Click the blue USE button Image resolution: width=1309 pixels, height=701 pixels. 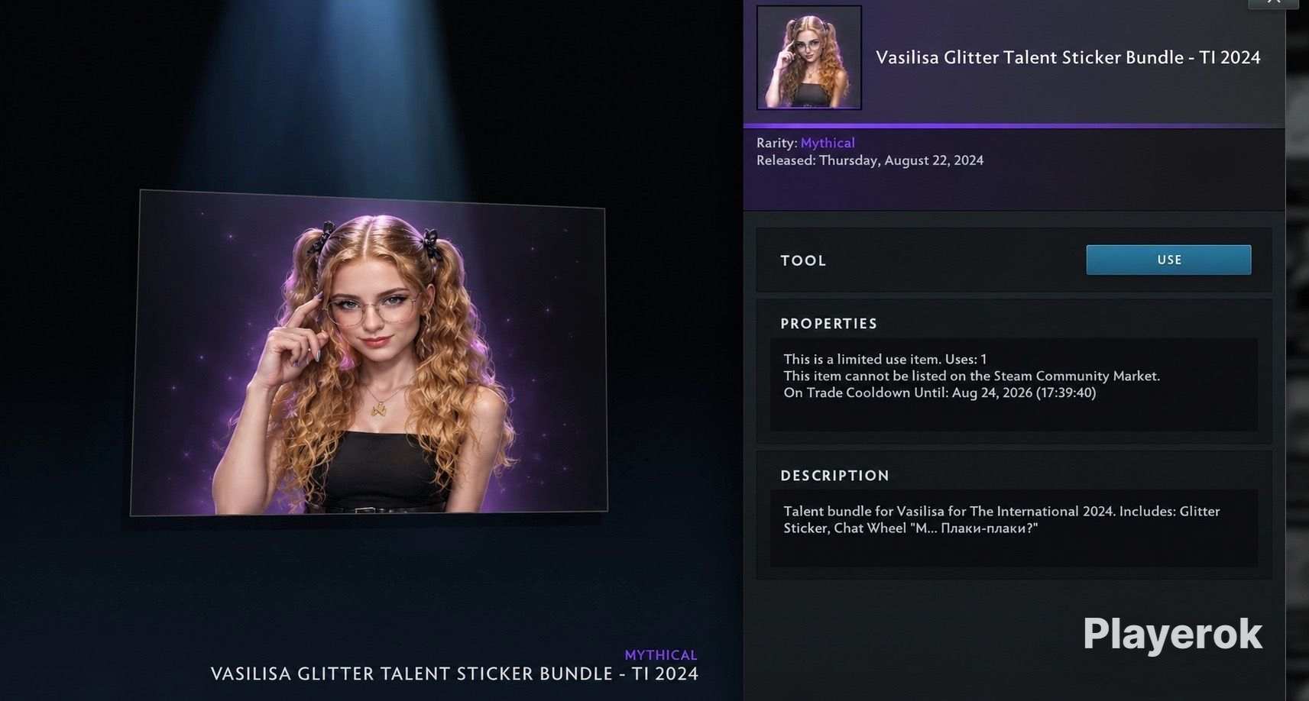pos(1168,260)
